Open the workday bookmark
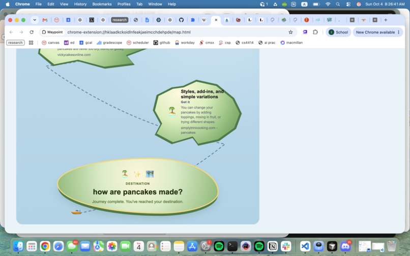410x256 pixels. [x=185, y=43]
